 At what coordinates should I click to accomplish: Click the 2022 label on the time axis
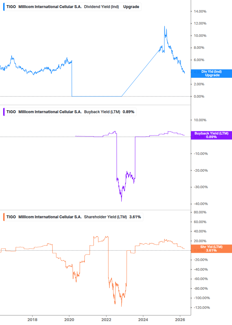click(x=106, y=320)
